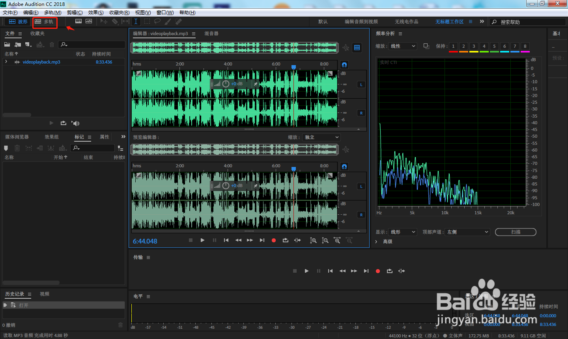Click the playhead marker on top timeline

pyautogui.click(x=293, y=67)
